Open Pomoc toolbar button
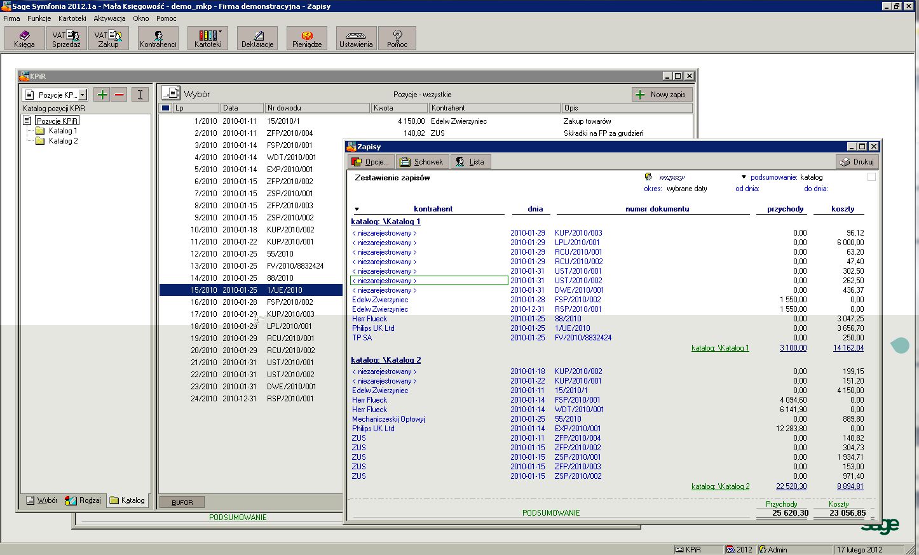Screen dimensions: 919x555 click(397, 38)
